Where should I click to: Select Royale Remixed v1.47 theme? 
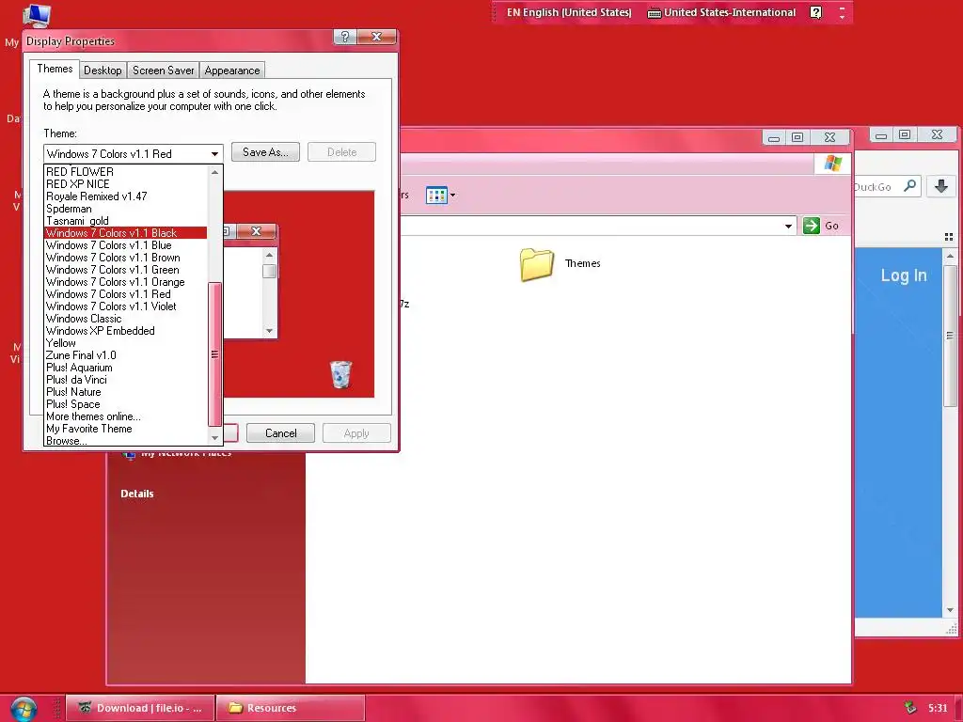point(125,196)
